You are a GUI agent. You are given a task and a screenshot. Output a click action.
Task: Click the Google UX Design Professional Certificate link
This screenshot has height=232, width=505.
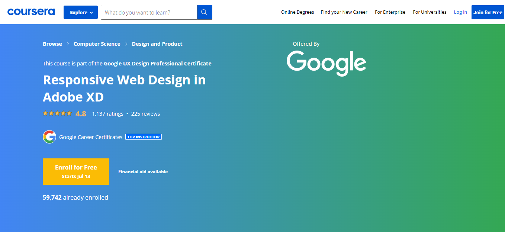pos(157,63)
